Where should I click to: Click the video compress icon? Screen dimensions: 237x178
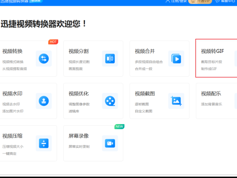point(44,143)
